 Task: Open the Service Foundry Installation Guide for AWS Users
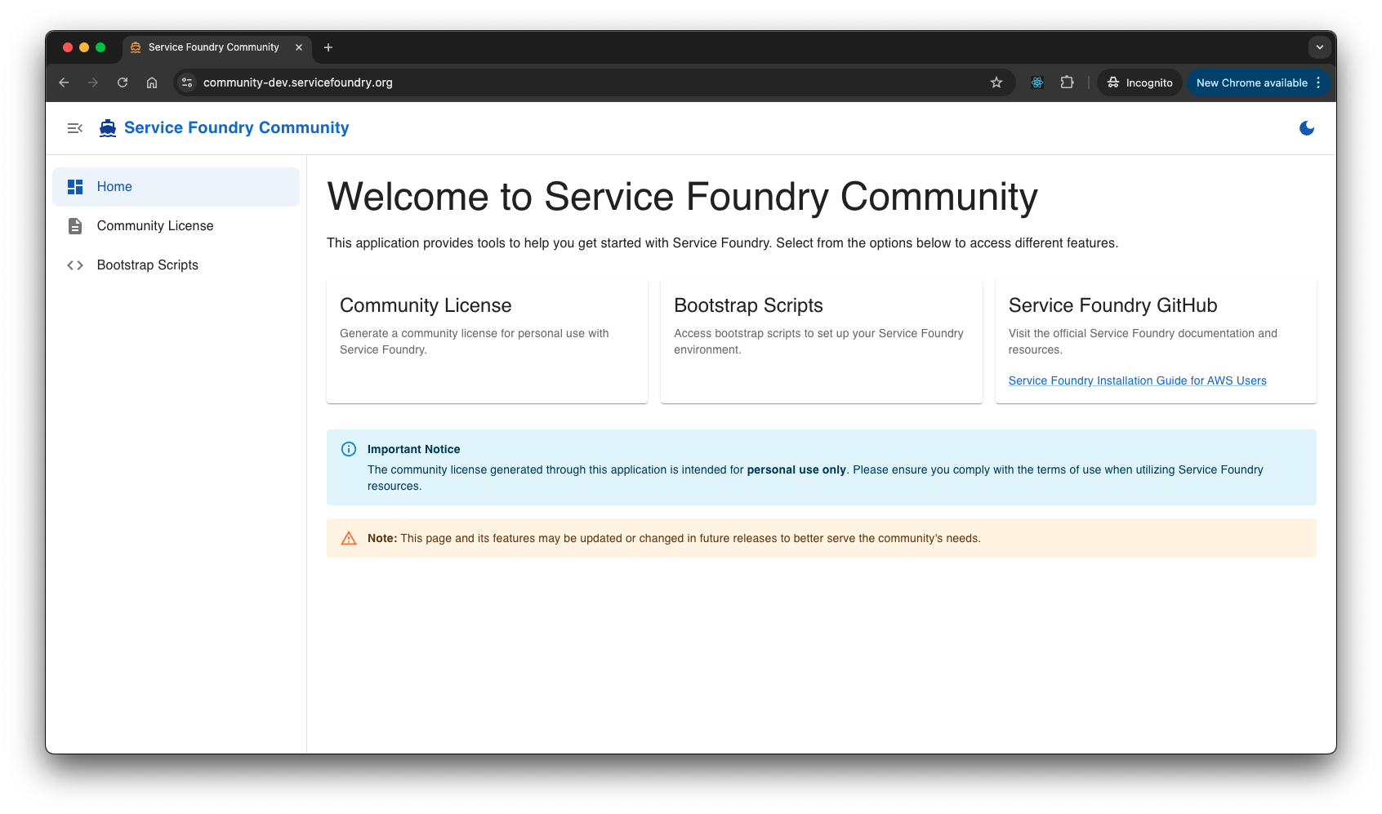1137,380
